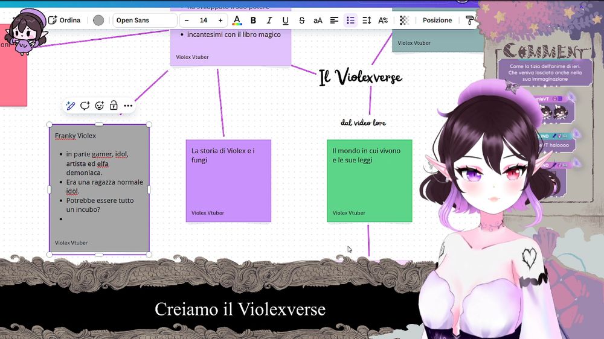
Task: Toggle the bulleted list button
Action: coord(350,20)
